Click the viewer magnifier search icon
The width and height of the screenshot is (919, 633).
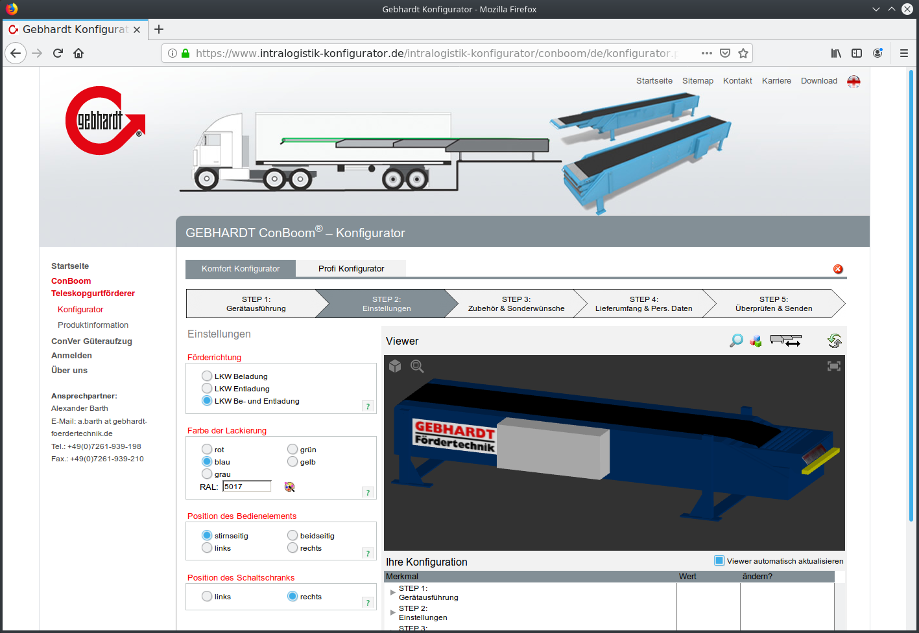click(x=736, y=340)
